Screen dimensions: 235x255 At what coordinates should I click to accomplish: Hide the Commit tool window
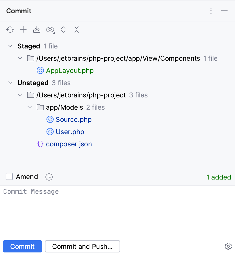(x=224, y=11)
